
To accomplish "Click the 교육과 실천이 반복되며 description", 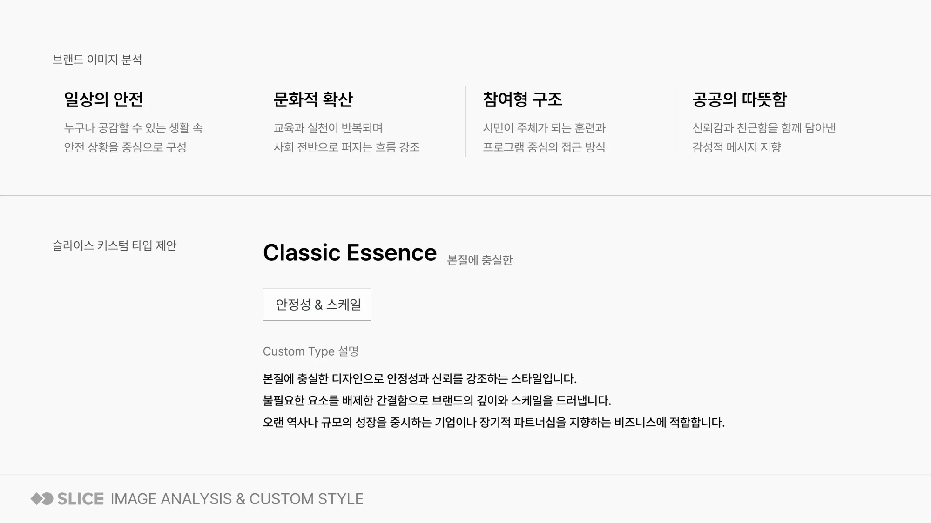I will pyautogui.click(x=328, y=128).
